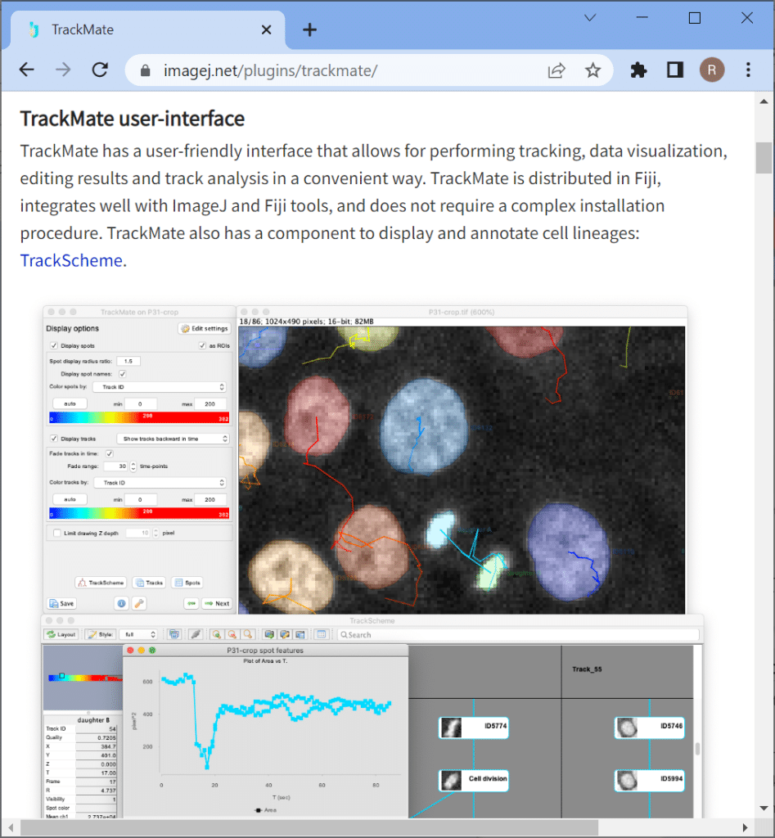Click the spot color gradient bar

(x=138, y=418)
